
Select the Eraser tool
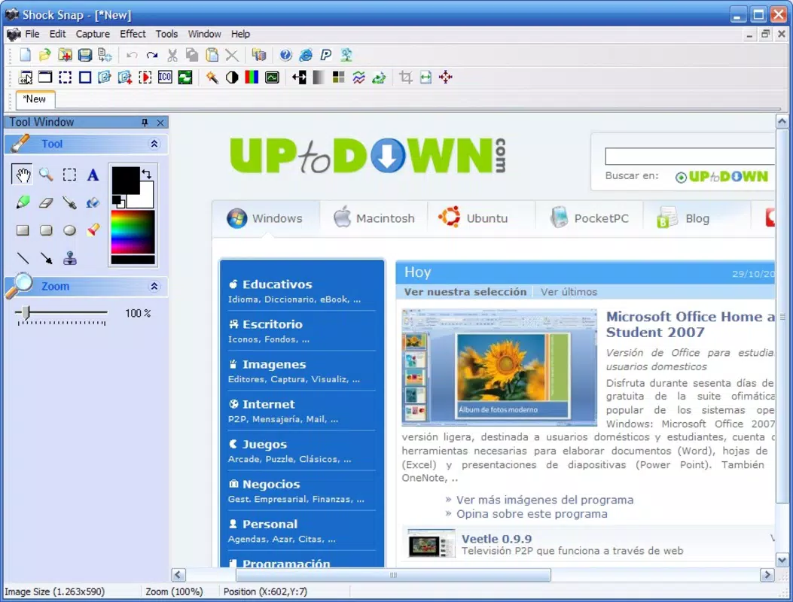(46, 202)
